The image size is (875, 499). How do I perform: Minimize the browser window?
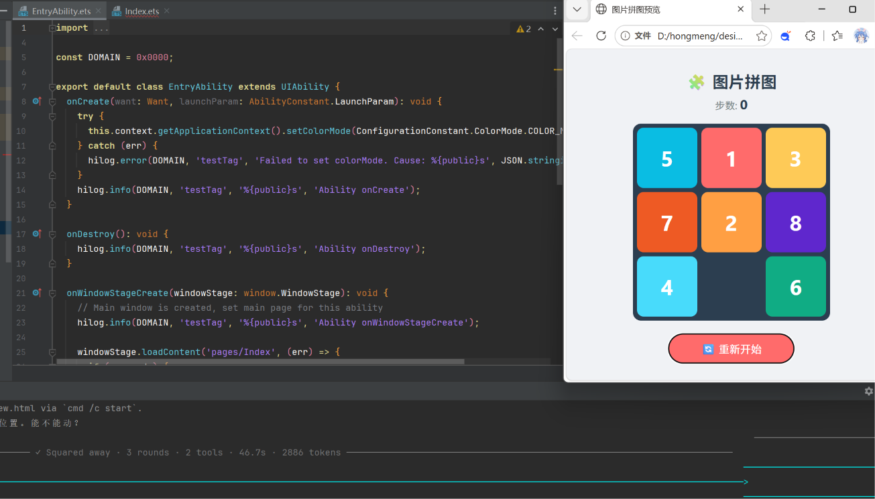(823, 9)
